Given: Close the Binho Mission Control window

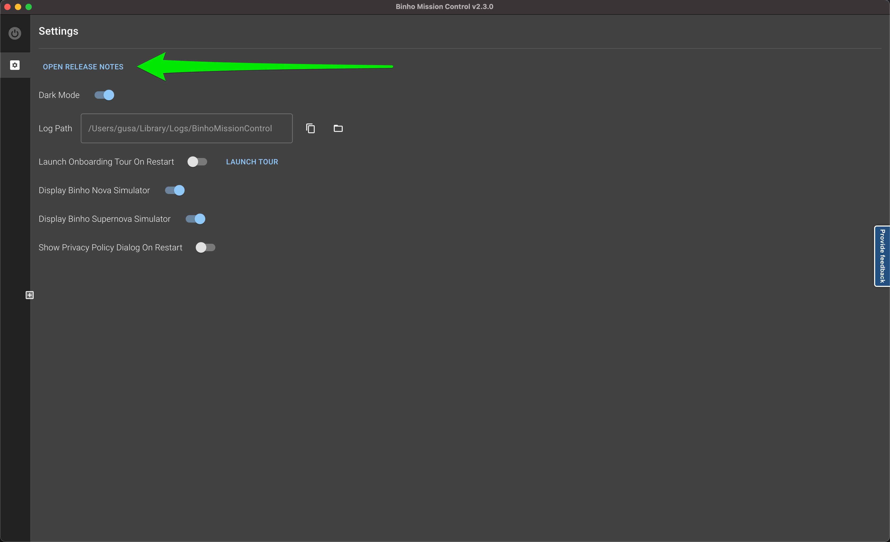Looking at the screenshot, I should pos(7,7).
